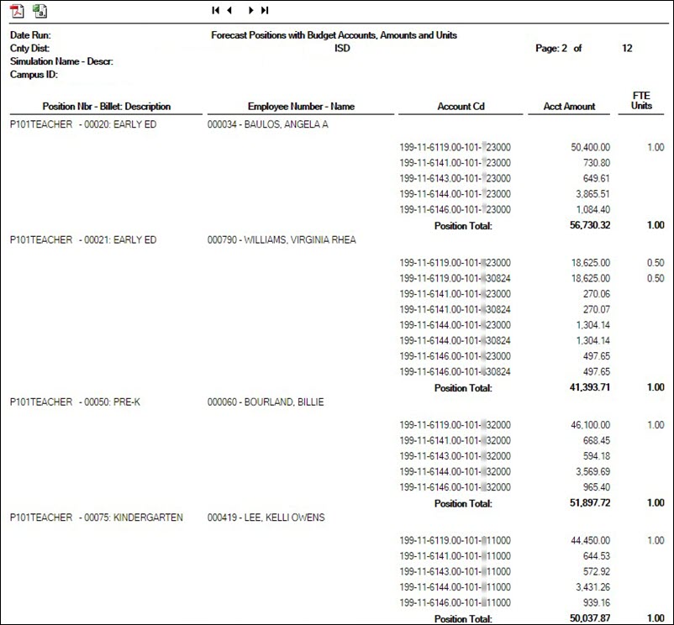This screenshot has width=674, height=625.
Task: Jump to first page using first-page arrow
Action: 216,11
